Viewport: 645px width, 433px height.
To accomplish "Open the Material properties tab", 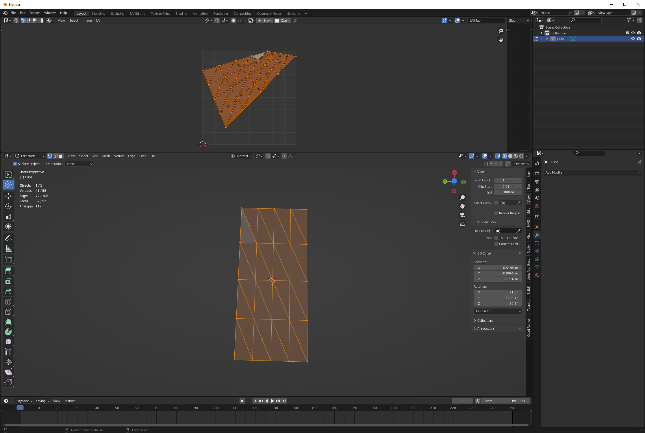I will [537, 275].
